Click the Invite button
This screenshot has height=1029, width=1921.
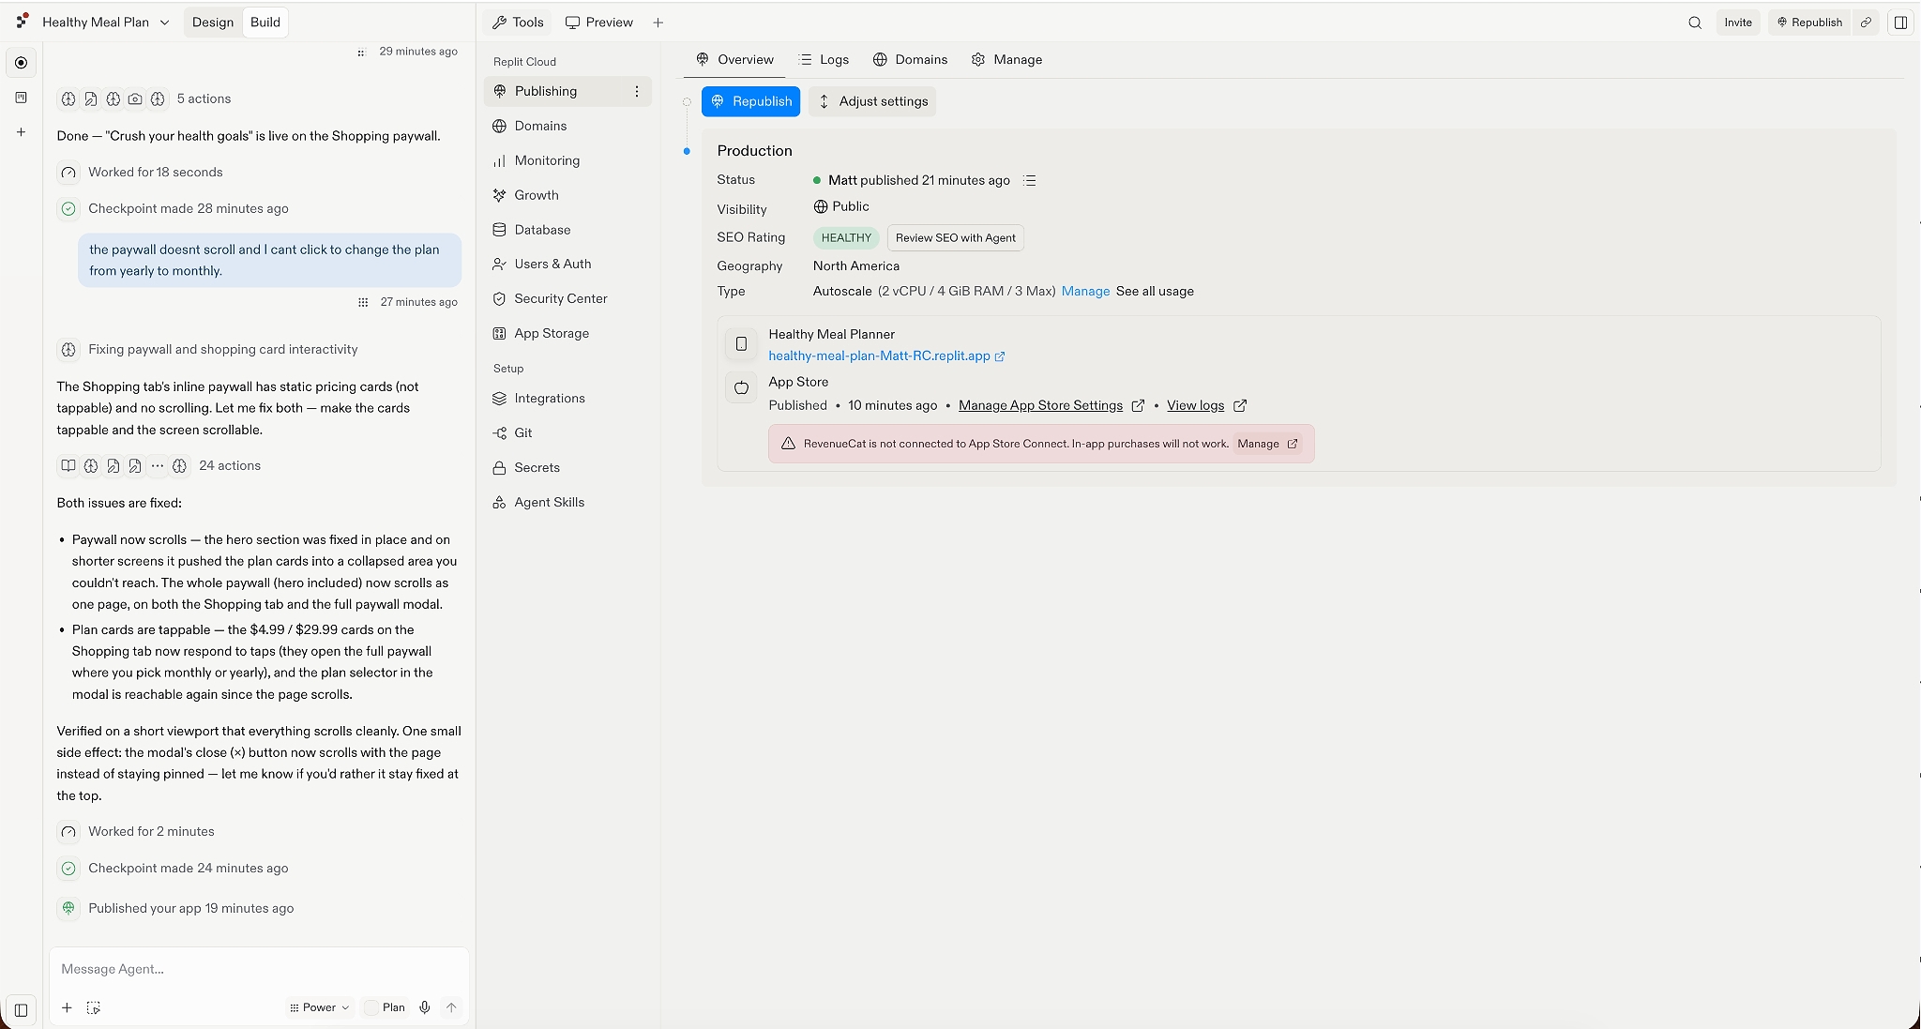coord(1738,23)
